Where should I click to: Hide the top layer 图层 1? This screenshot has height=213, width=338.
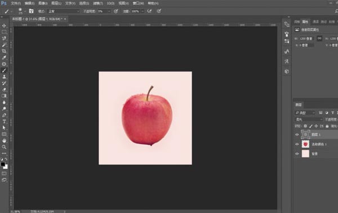(297, 135)
